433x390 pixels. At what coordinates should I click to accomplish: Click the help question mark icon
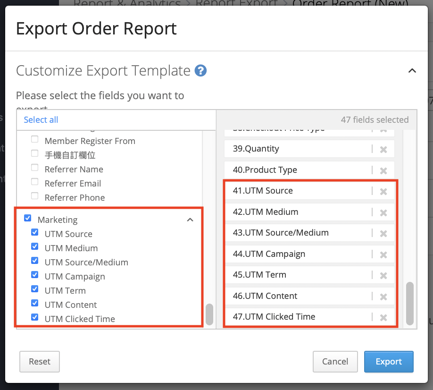(201, 71)
